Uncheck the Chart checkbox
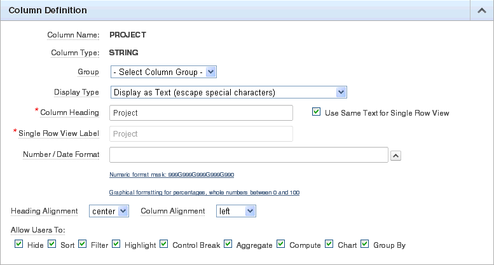 click(x=329, y=244)
